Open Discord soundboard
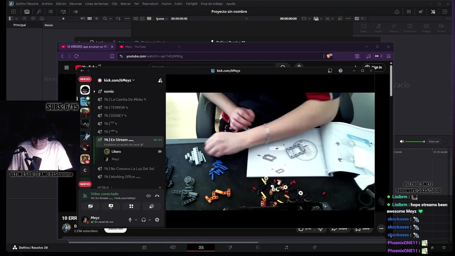Image resolution: width=455 pixels, height=256 pixels. coord(151,206)
